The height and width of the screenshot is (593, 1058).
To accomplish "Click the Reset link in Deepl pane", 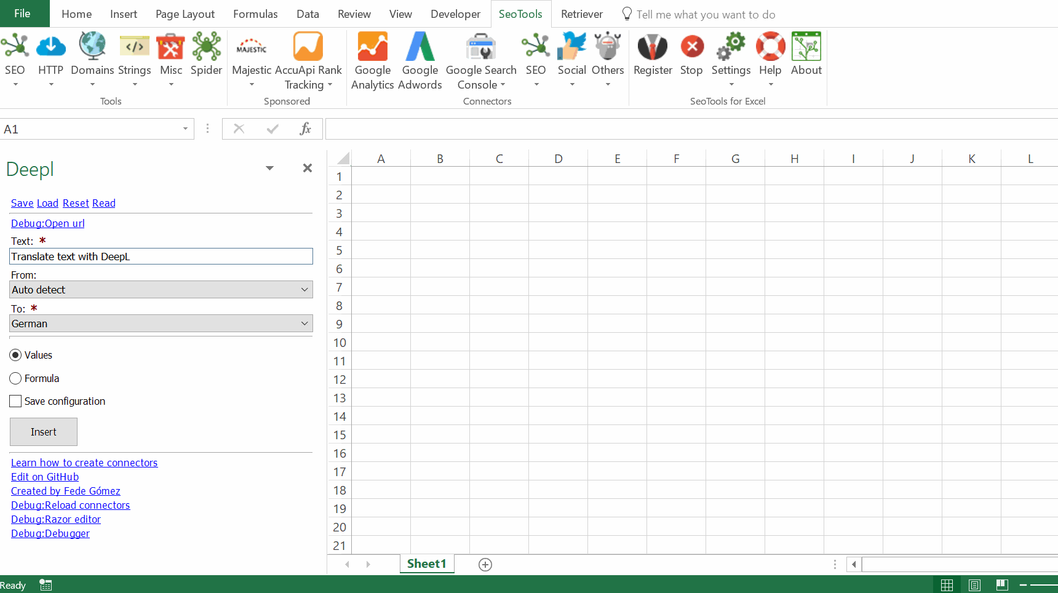I will click(76, 203).
